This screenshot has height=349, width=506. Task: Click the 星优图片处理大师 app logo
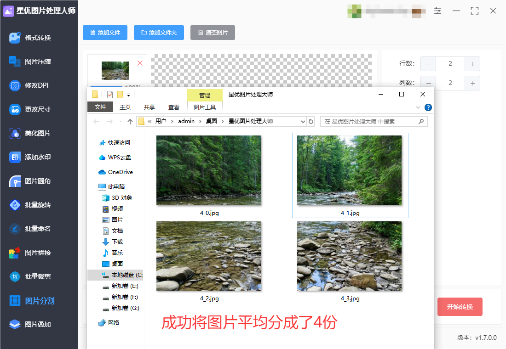coord(8,11)
